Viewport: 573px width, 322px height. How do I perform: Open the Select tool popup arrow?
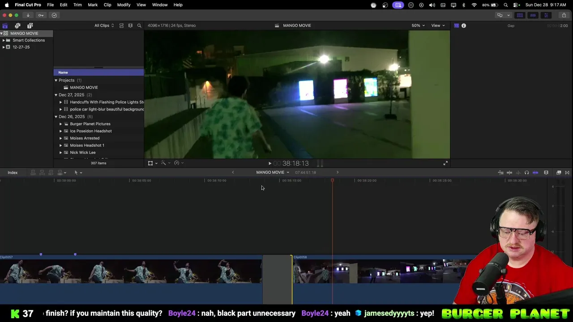click(x=81, y=173)
